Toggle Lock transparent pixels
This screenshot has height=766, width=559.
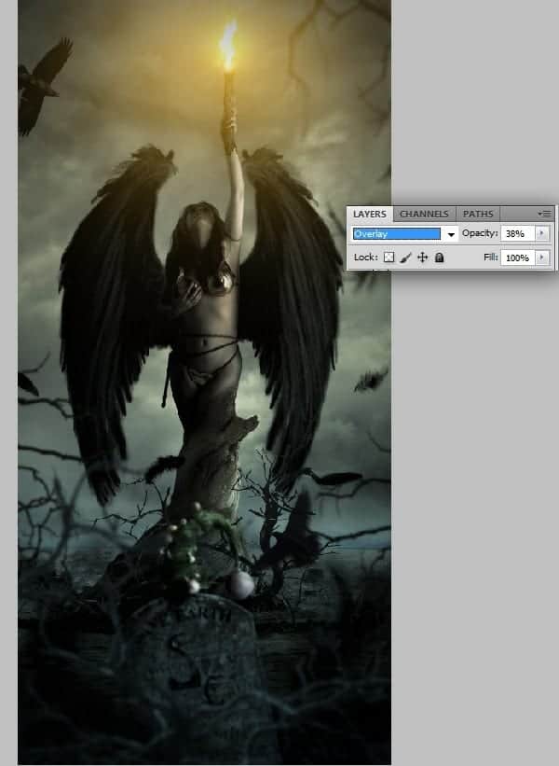point(389,258)
